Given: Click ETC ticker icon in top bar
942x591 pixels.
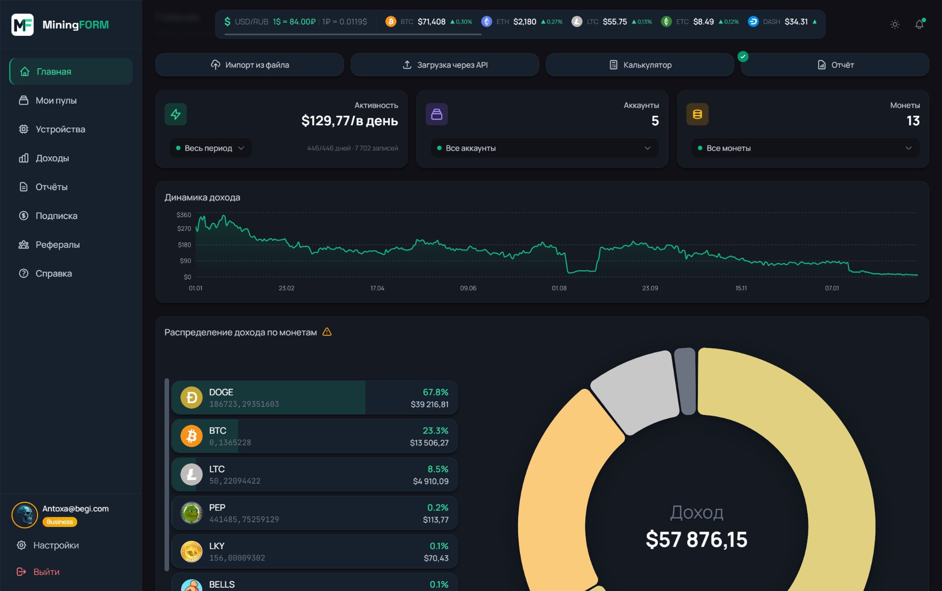Looking at the screenshot, I should point(666,22).
